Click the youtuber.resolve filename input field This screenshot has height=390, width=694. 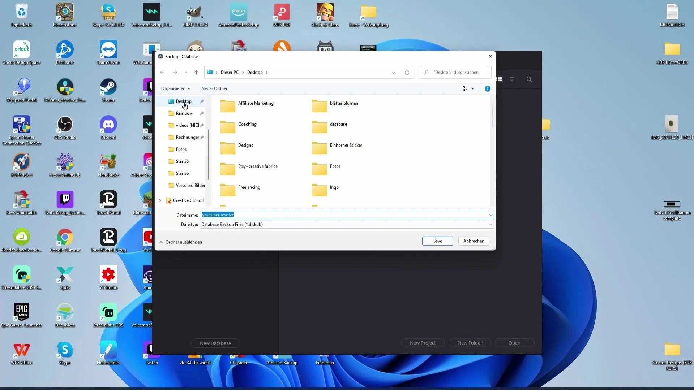347,215
